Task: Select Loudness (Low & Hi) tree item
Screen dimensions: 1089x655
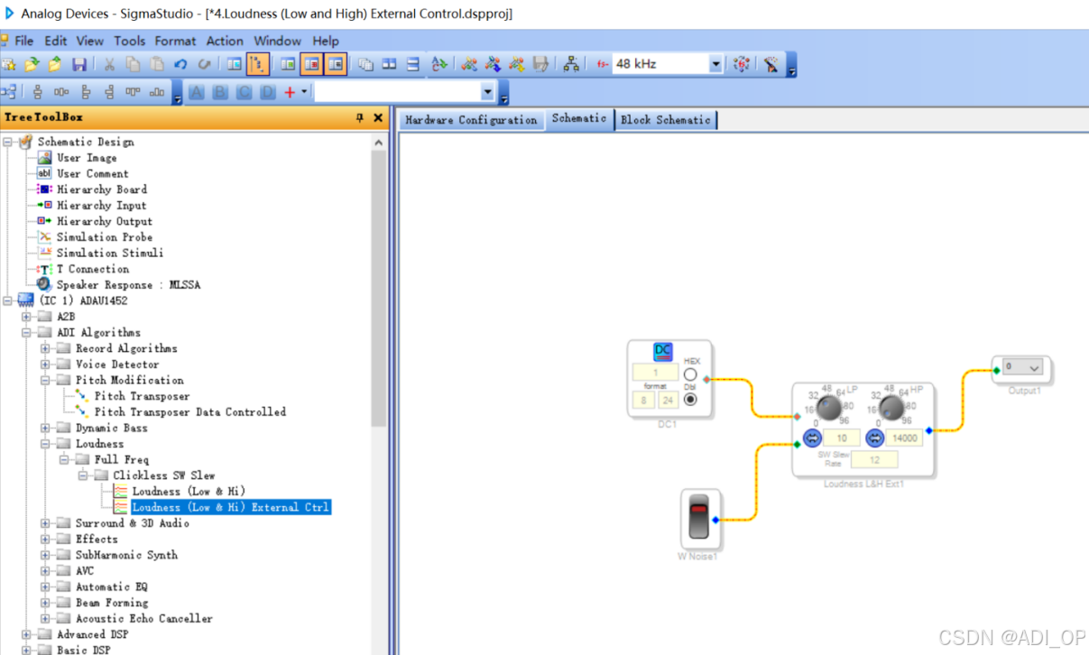Action: pos(189,492)
